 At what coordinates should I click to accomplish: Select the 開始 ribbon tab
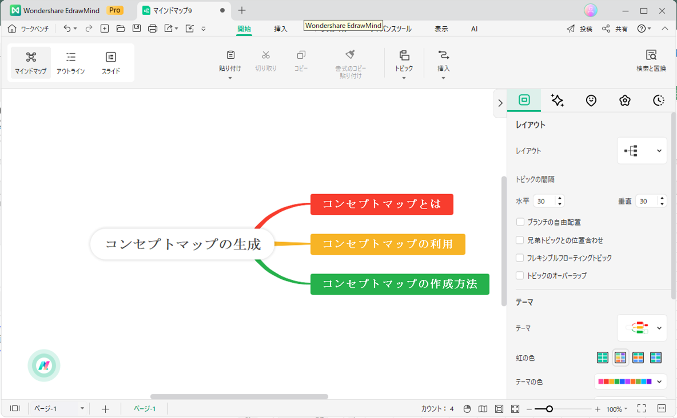coord(244,29)
